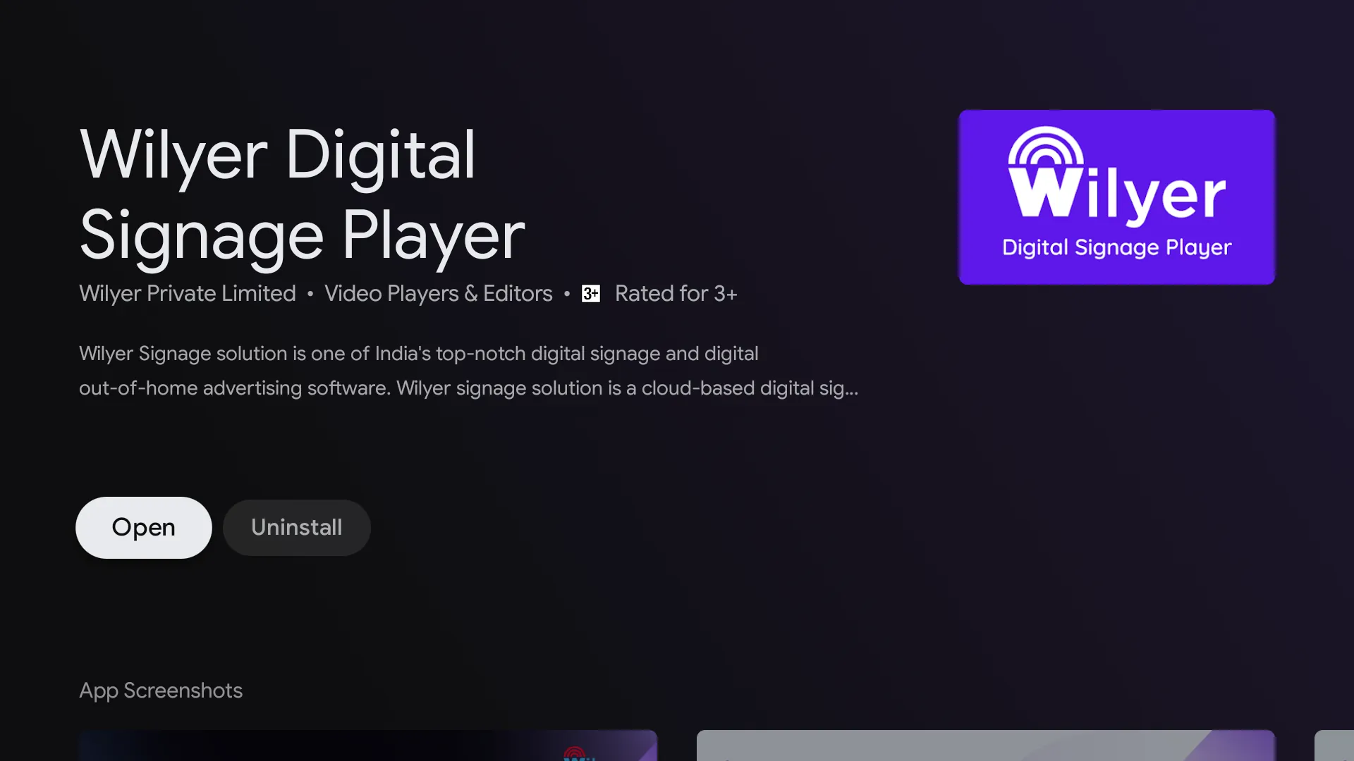Click the Wilyer Digital Signage Player title

(x=303, y=196)
